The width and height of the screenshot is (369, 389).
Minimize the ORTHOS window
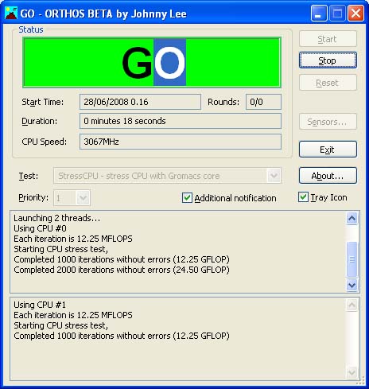point(319,13)
